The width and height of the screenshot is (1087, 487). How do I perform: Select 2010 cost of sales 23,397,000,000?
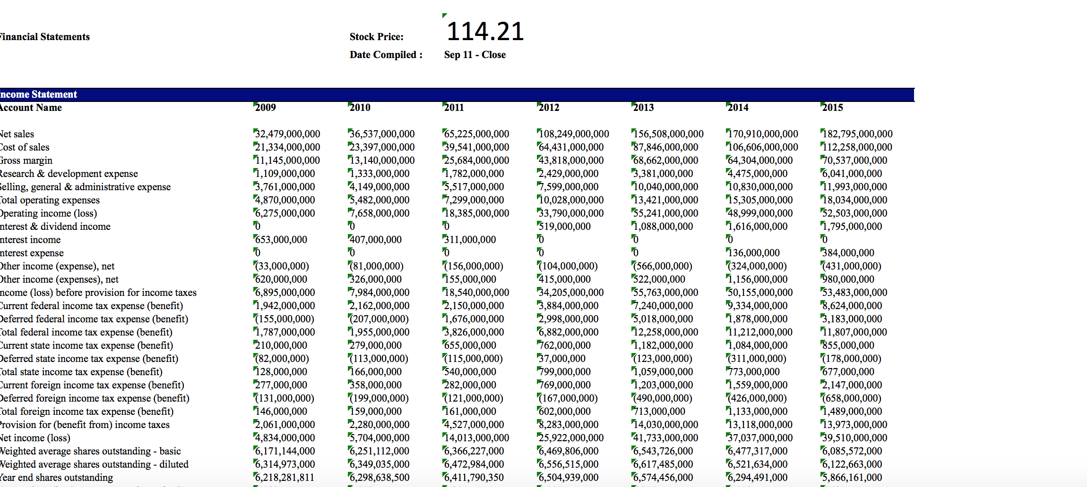click(382, 147)
